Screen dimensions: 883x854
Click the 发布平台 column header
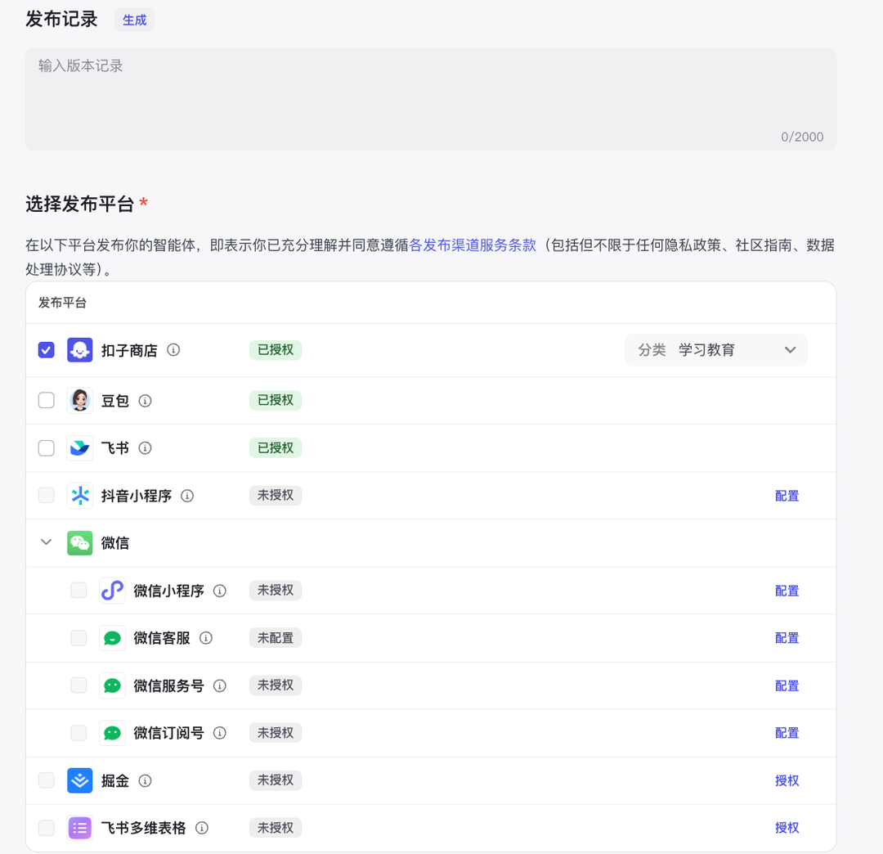pos(62,303)
